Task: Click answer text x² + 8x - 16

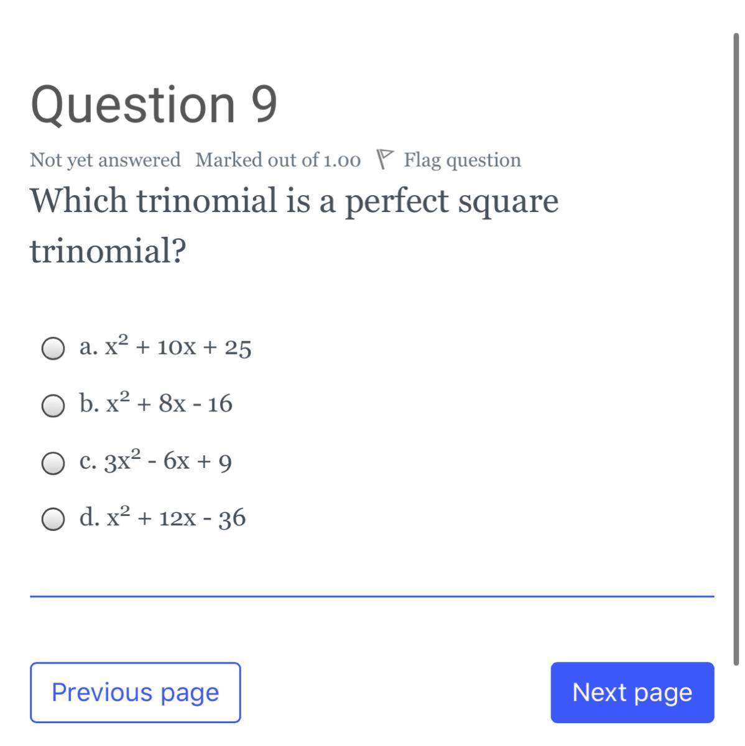Action: tap(169, 404)
